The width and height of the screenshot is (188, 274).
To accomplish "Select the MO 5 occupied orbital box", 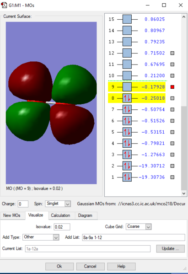I will 127,132.
